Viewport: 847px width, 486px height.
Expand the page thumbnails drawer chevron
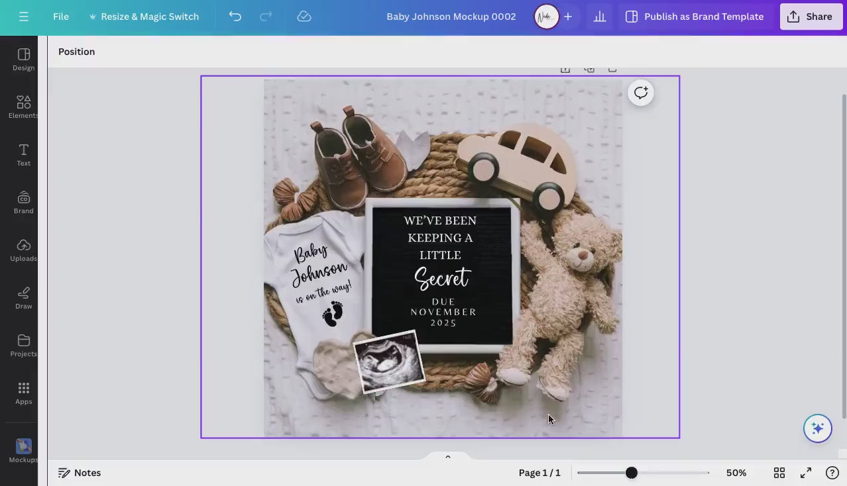tap(448, 457)
